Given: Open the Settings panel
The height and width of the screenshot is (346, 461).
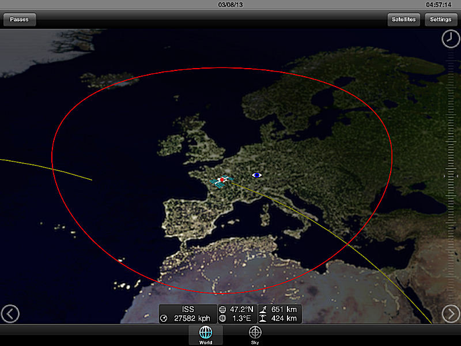Looking at the screenshot, I should pyautogui.click(x=440, y=20).
